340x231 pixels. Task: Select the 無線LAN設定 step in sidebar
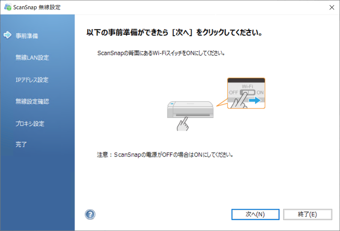[32, 57]
